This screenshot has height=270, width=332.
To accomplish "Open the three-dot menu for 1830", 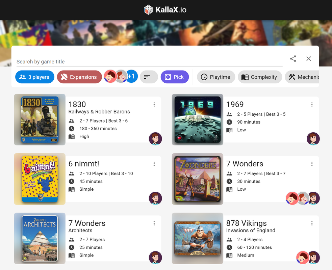I will pos(154,104).
